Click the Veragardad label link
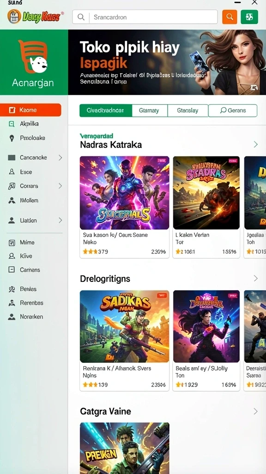 pos(97,136)
